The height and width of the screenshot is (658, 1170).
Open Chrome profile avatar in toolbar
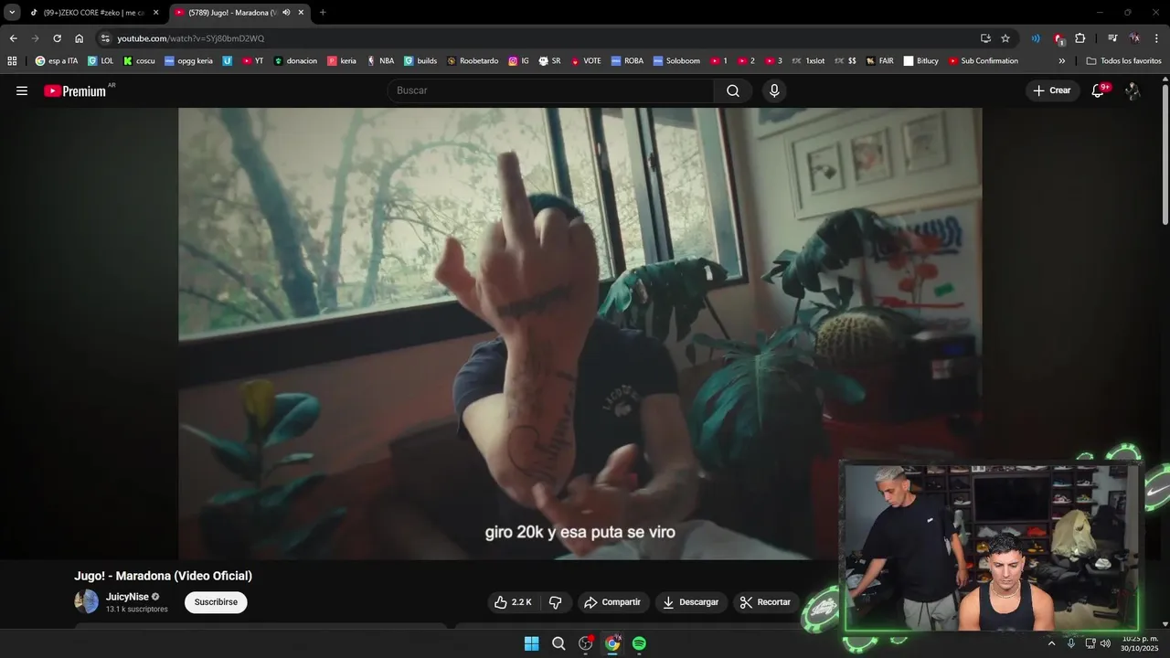click(x=1134, y=38)
